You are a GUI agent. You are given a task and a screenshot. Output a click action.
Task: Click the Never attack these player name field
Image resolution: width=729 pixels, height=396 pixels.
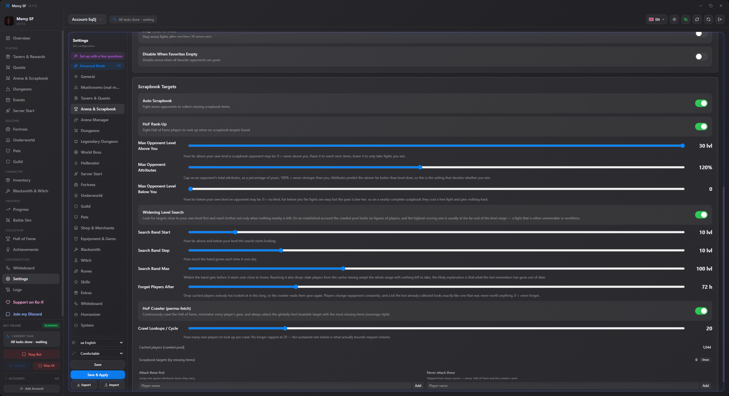(563, 386)
